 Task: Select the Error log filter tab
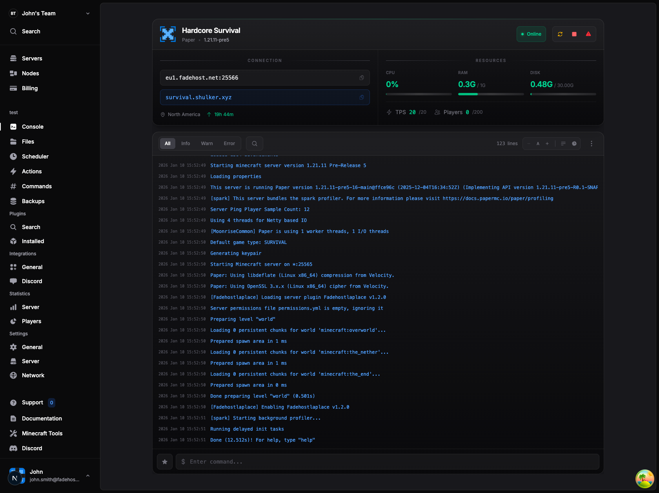(229, 144)
